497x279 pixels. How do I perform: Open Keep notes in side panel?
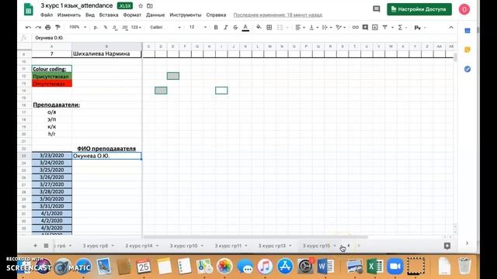tap(467, 50)
